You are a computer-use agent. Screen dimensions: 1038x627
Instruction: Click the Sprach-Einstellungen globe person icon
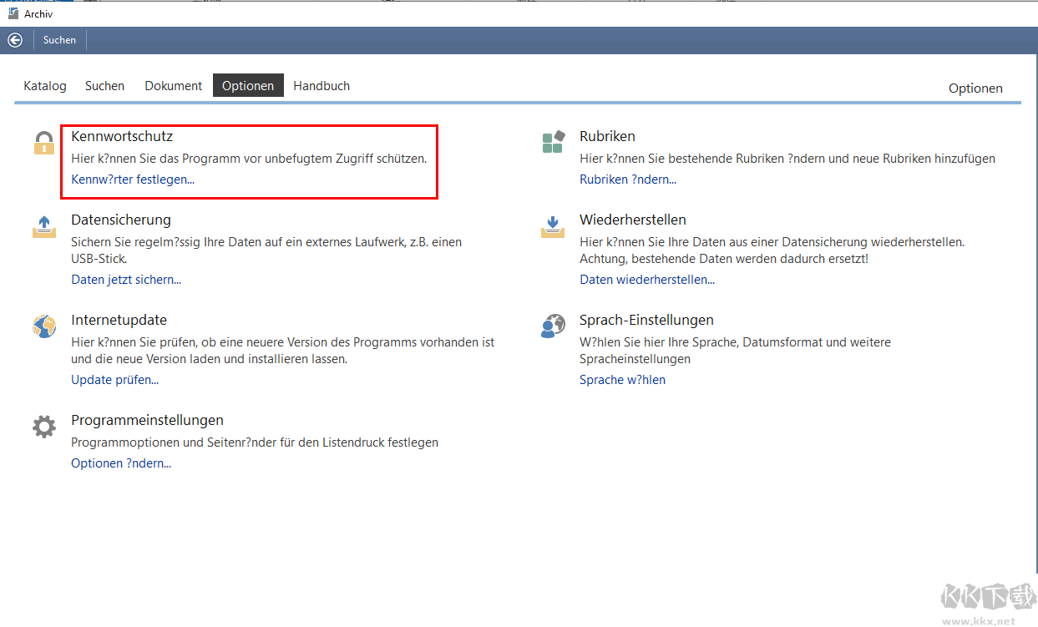pos(553,326)
